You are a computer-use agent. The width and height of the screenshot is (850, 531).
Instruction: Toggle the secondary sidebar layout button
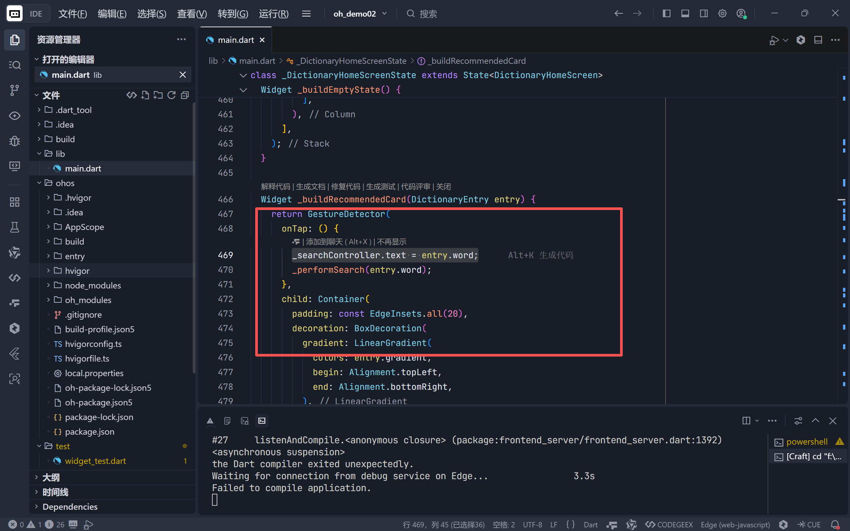[703, 14]
